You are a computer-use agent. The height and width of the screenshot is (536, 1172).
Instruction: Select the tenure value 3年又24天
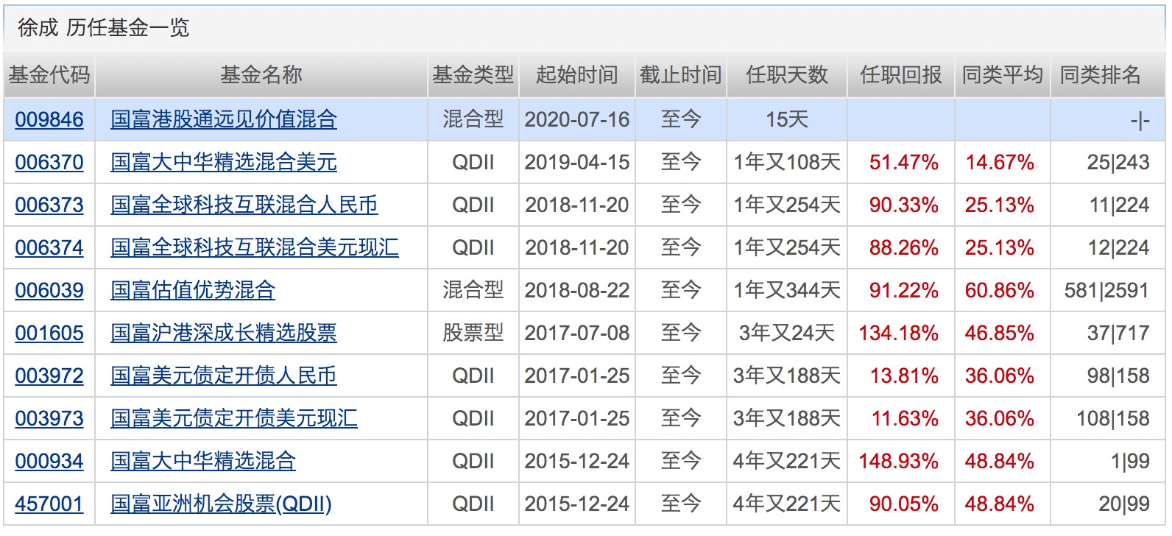[x=787, y=333]
